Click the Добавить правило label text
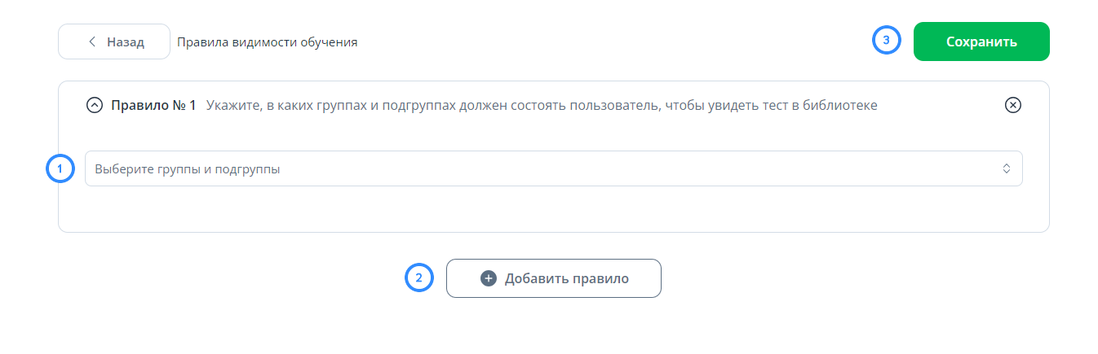Viewport: 1098px width, 354px height. (x=567, y=278)
